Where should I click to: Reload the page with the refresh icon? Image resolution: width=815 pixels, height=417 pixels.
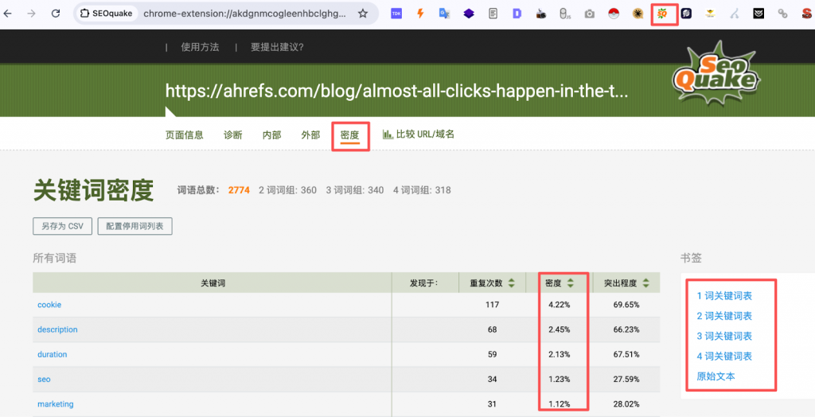(55, 14)
